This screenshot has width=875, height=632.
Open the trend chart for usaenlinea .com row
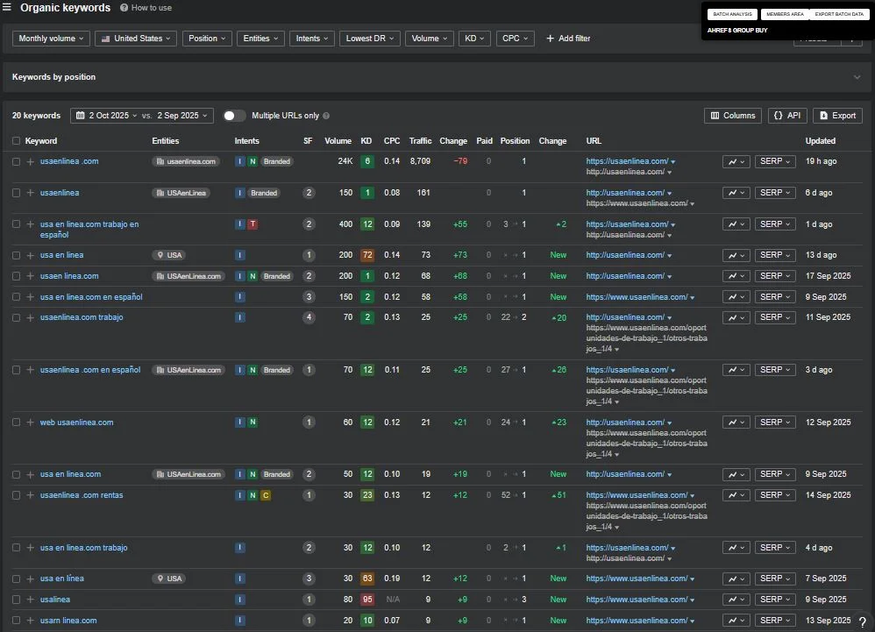coord(736,161)
